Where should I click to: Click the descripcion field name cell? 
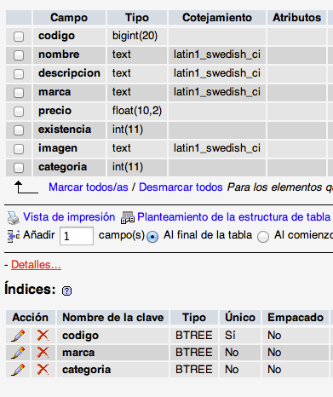tap(69, 73)
